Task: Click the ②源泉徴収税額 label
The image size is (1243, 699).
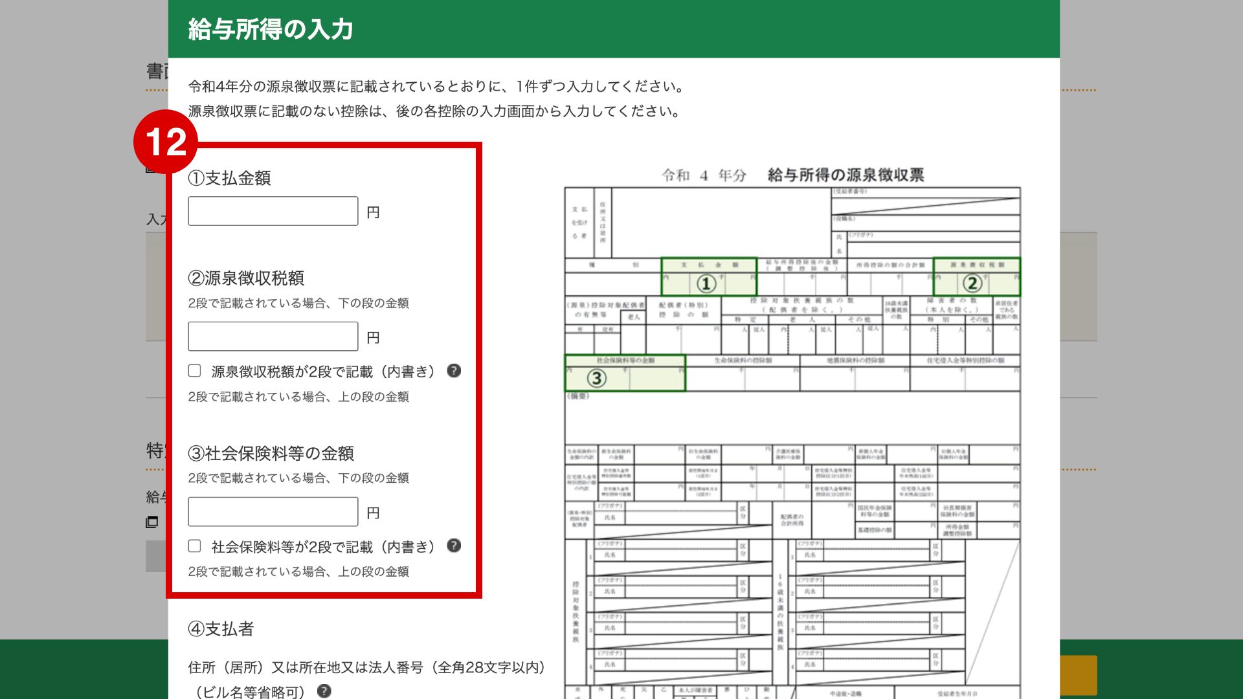Action: [246, 278]
